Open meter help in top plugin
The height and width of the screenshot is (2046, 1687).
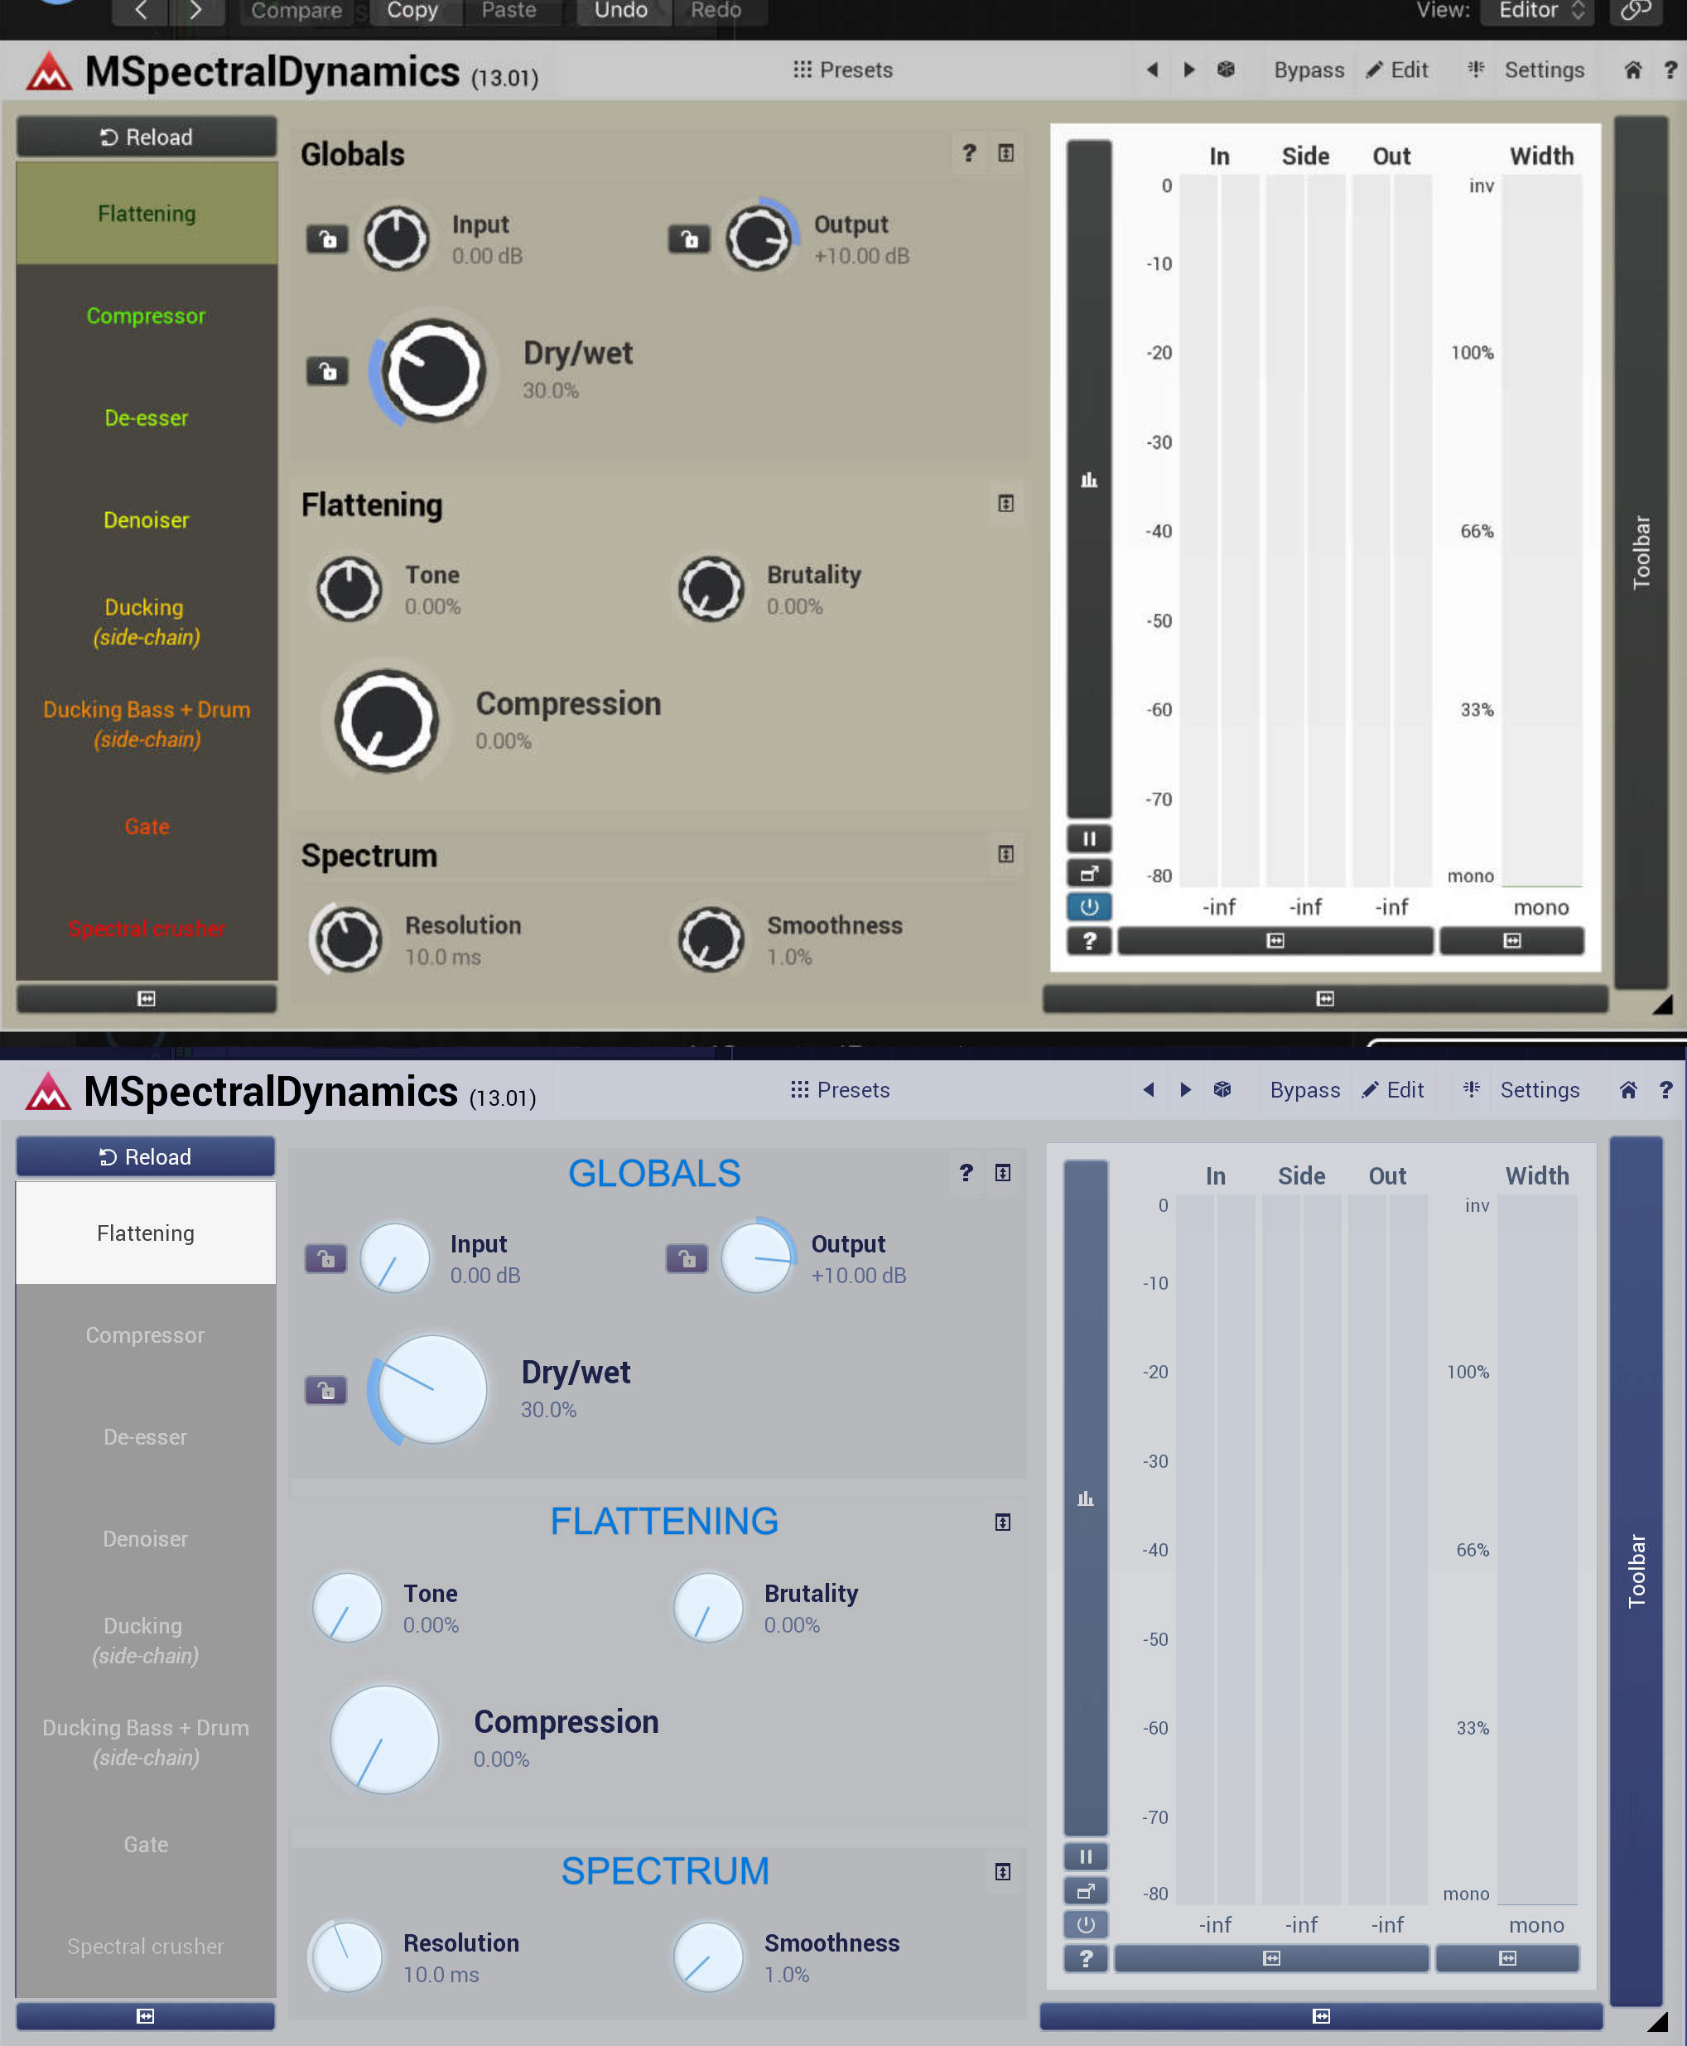point(1089,941)
